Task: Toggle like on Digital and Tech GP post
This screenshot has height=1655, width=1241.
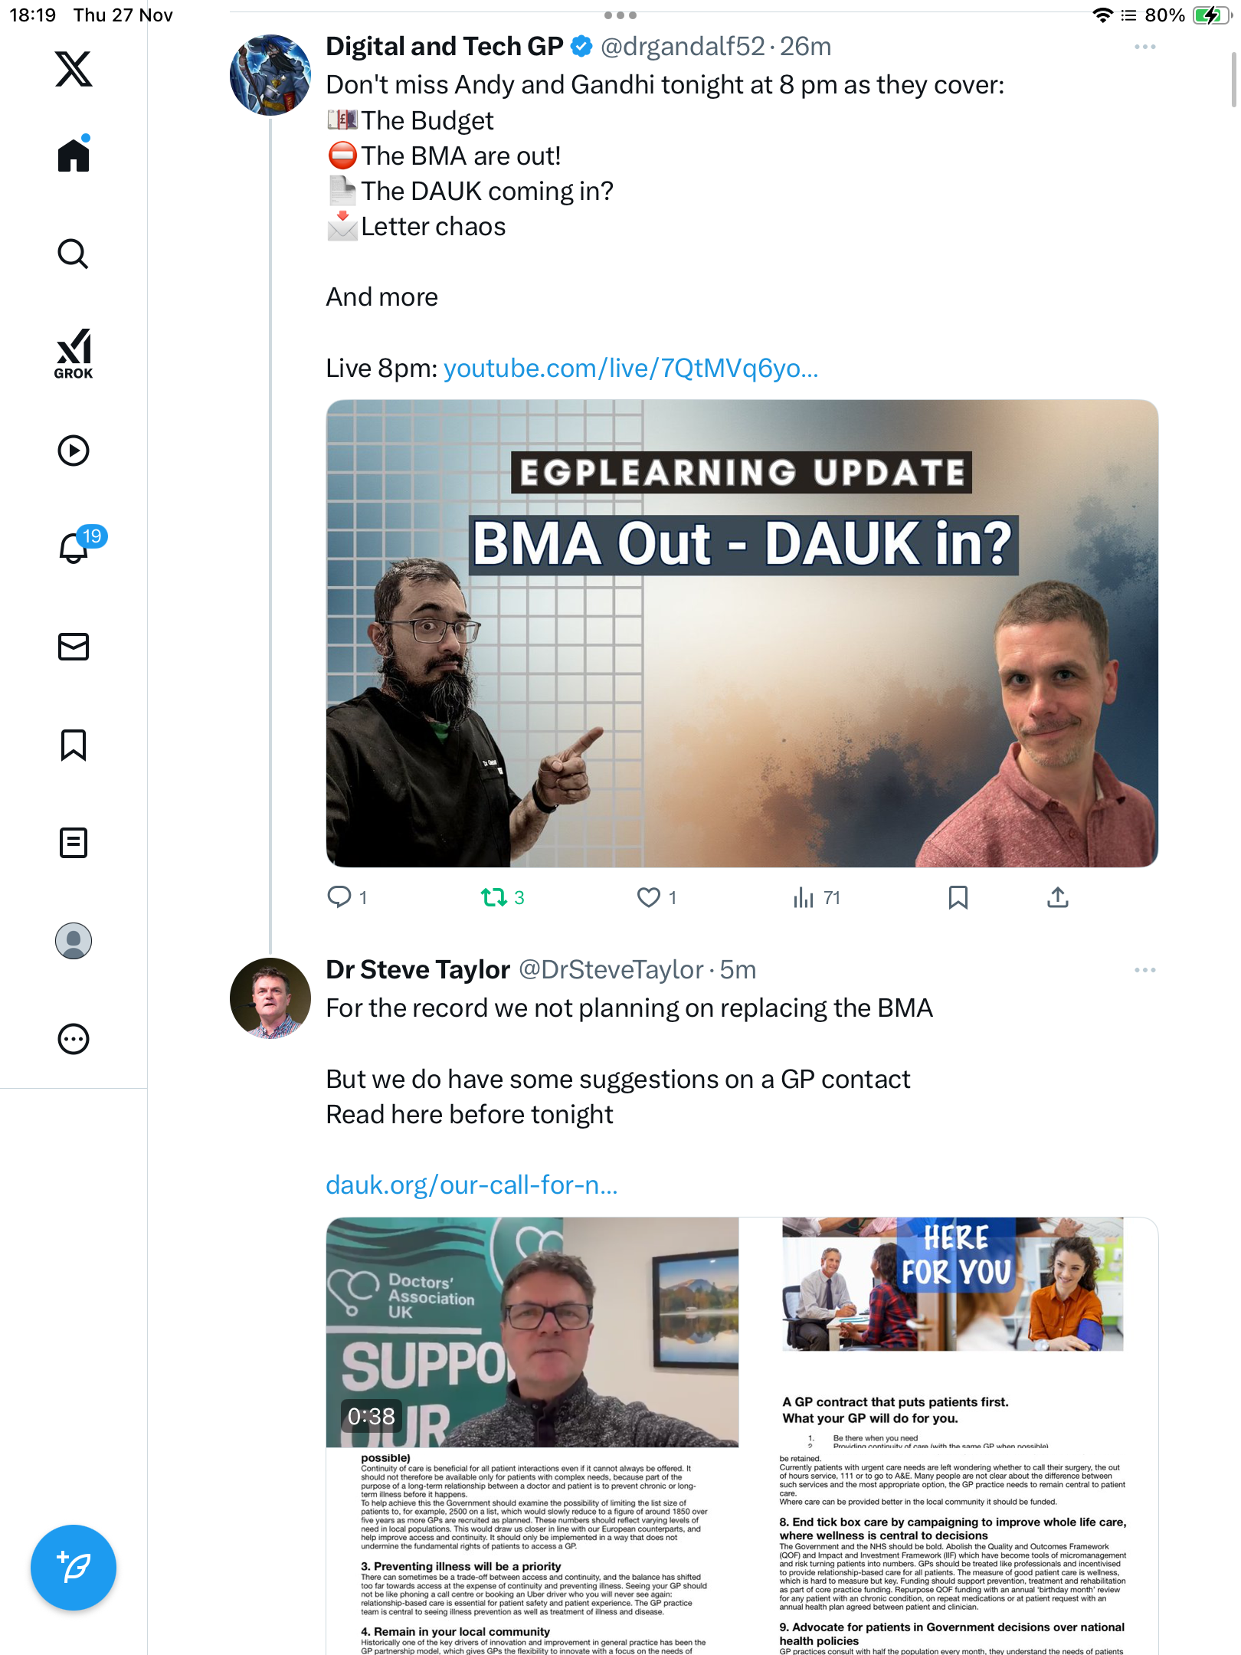Action: (649, 897)
